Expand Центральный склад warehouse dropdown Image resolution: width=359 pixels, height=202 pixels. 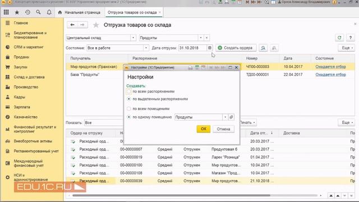[x=133, y=38]
